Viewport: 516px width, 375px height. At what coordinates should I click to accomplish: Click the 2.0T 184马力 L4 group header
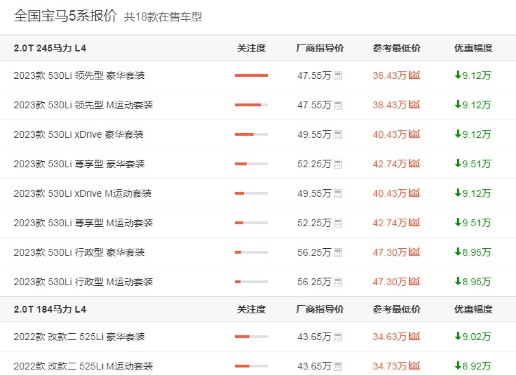coord(50,309)
